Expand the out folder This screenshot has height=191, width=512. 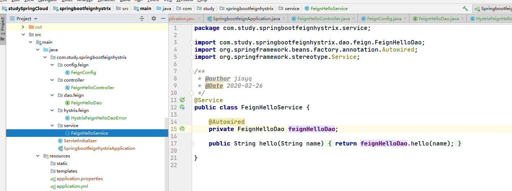pyautogui.click(x=23, y=27)
